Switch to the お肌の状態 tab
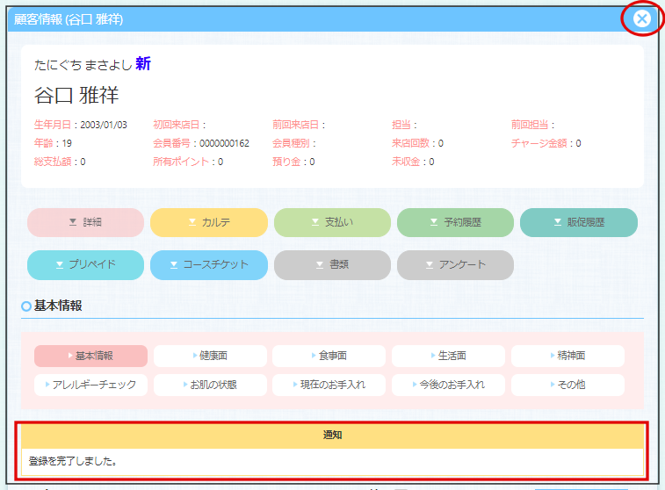665x490 pixels. pyautogui.click(x=210, y=385)
